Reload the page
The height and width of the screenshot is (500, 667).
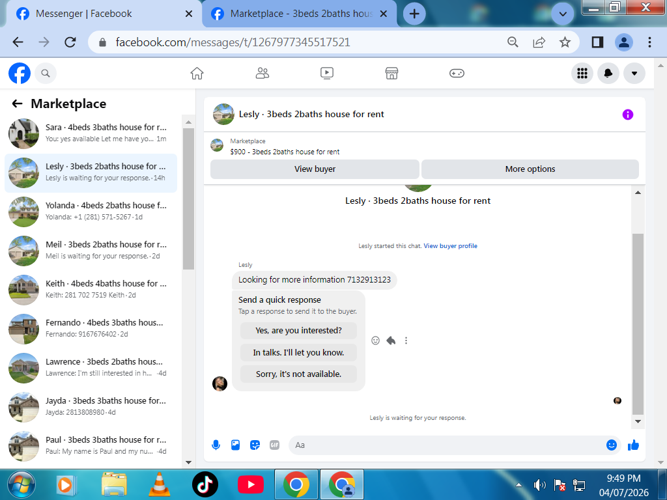[70, 42]
